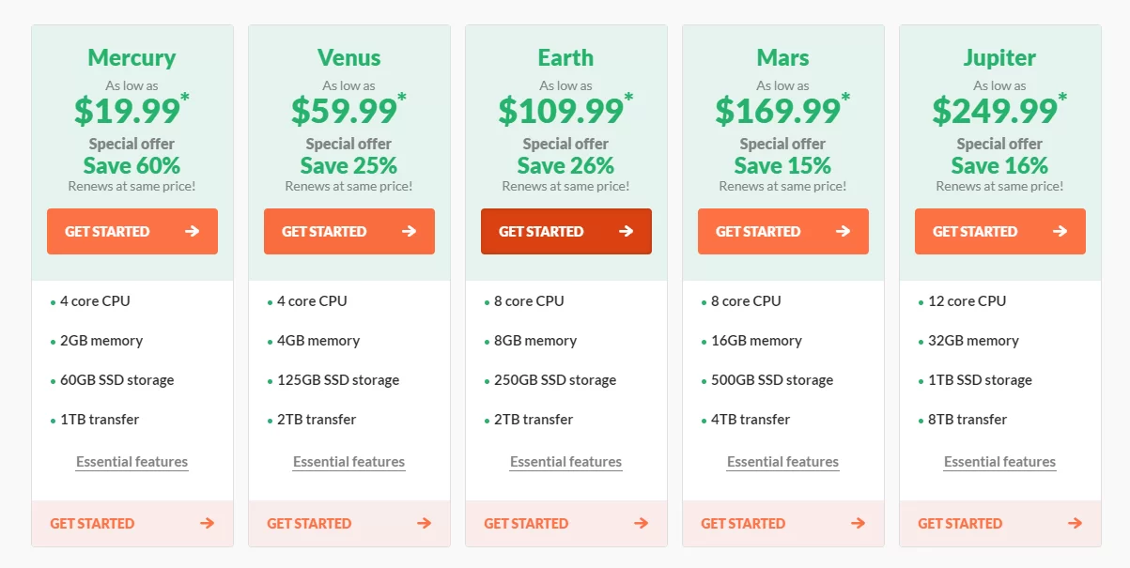Screen dimensions: 1130x568
Task: Click Get Started text in Venus footer
Action: click(309, 524)
